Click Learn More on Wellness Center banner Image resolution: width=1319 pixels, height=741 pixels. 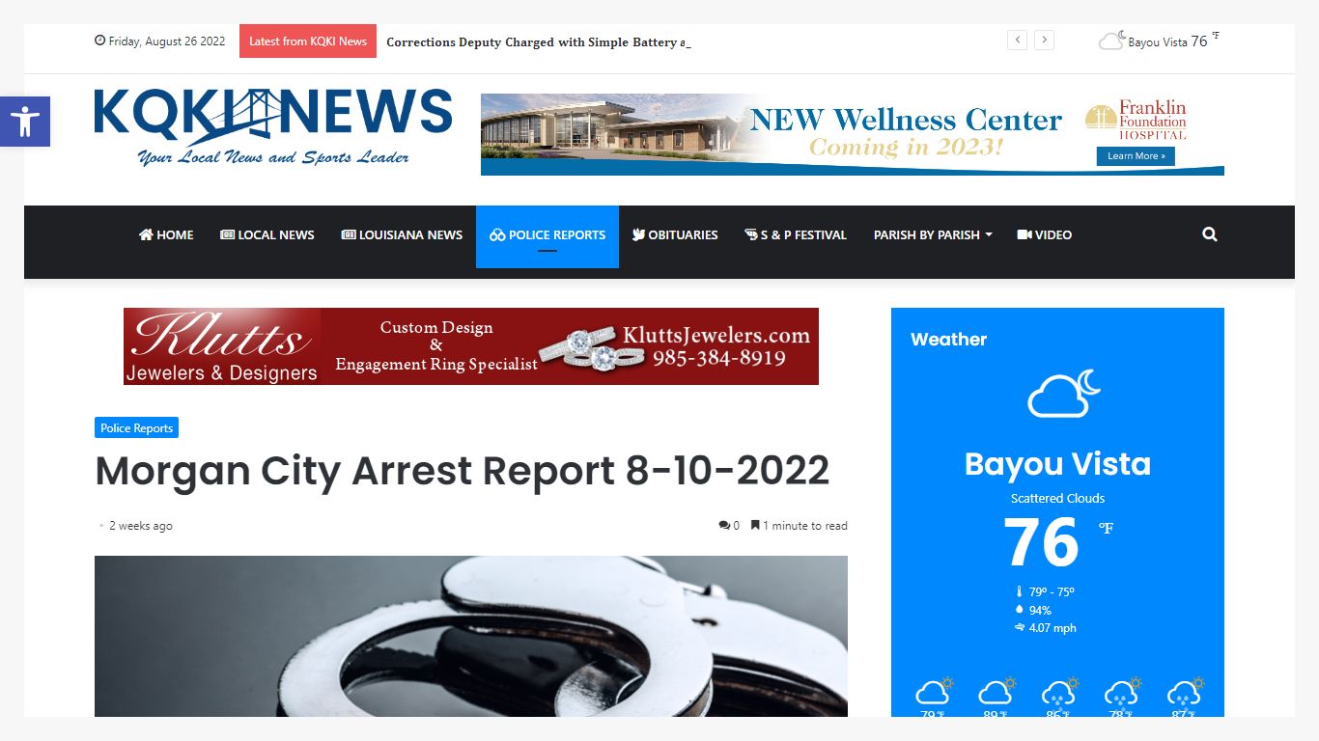pos(1136,156)
